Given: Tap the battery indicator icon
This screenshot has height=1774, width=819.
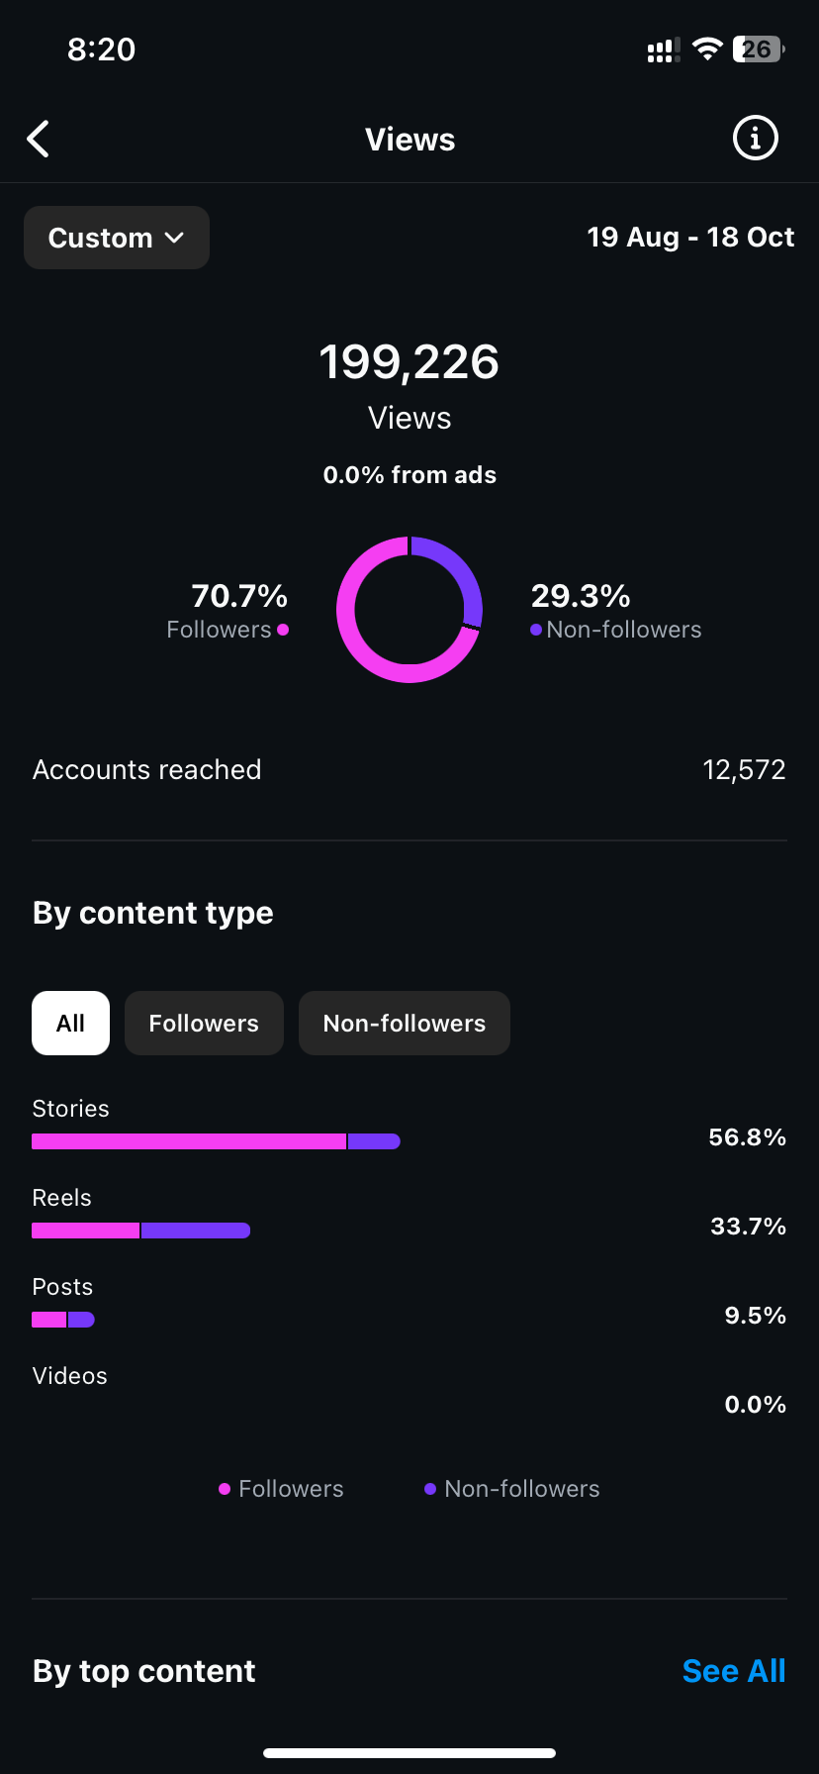Looking at the screenshot, I should [758, 49].
